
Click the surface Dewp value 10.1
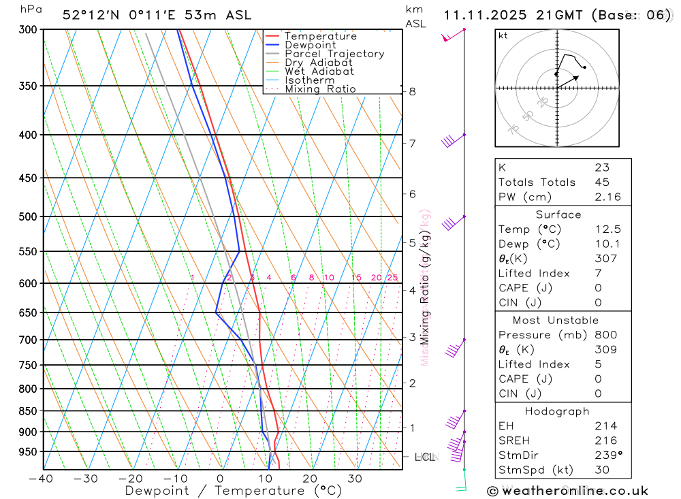(x=607, y=244)
